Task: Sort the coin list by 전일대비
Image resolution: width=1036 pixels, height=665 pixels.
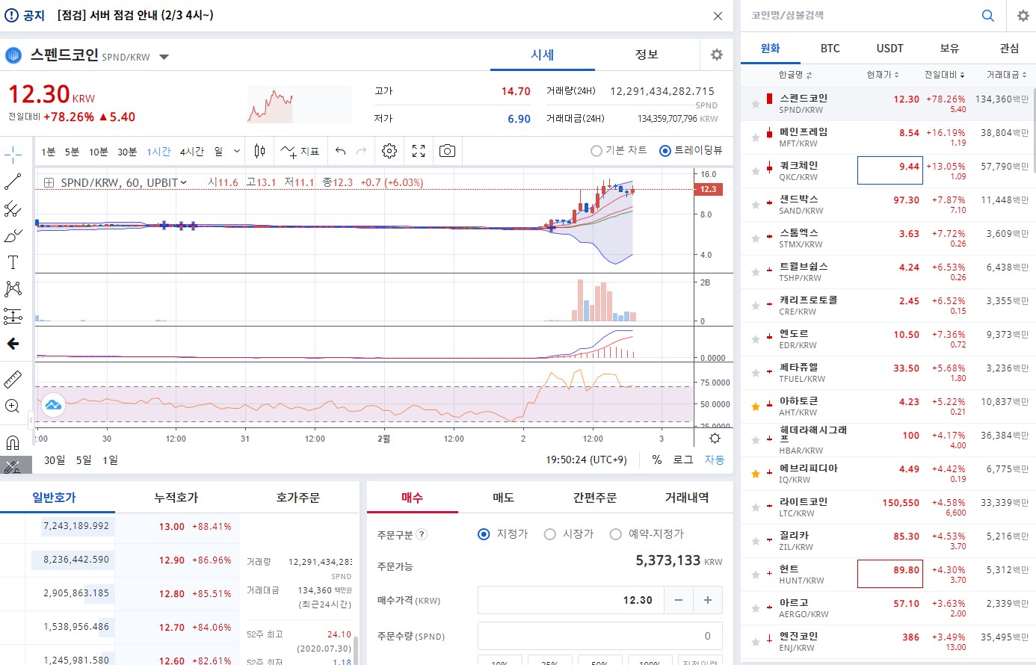Action: tap(945, 75)
